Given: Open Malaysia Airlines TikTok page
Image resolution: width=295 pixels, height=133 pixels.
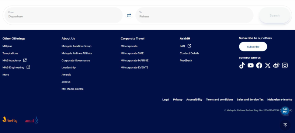Looking at the screenshot, I should (242, 65).
